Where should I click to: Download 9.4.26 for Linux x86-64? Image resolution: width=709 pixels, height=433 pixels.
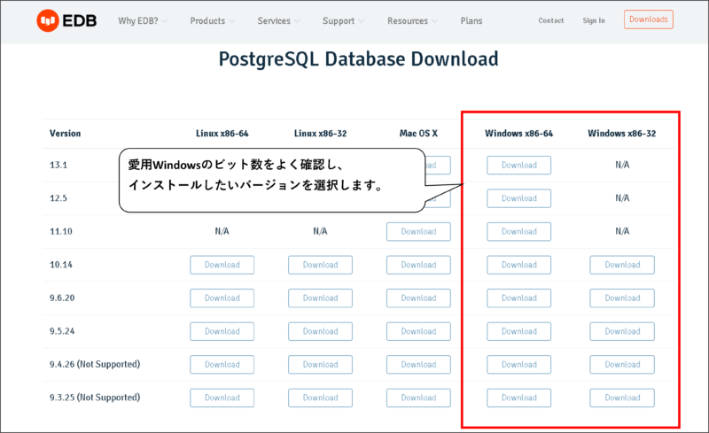coord(222,364)
